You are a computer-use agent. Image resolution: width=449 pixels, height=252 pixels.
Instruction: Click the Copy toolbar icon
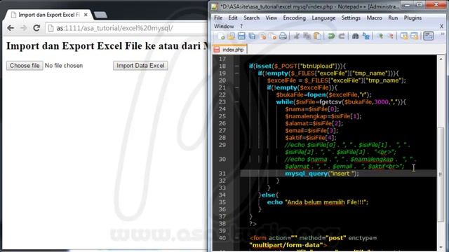pos(307,36)
